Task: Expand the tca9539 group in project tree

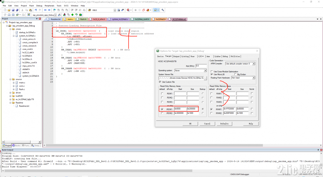Action: pos(10,96)
